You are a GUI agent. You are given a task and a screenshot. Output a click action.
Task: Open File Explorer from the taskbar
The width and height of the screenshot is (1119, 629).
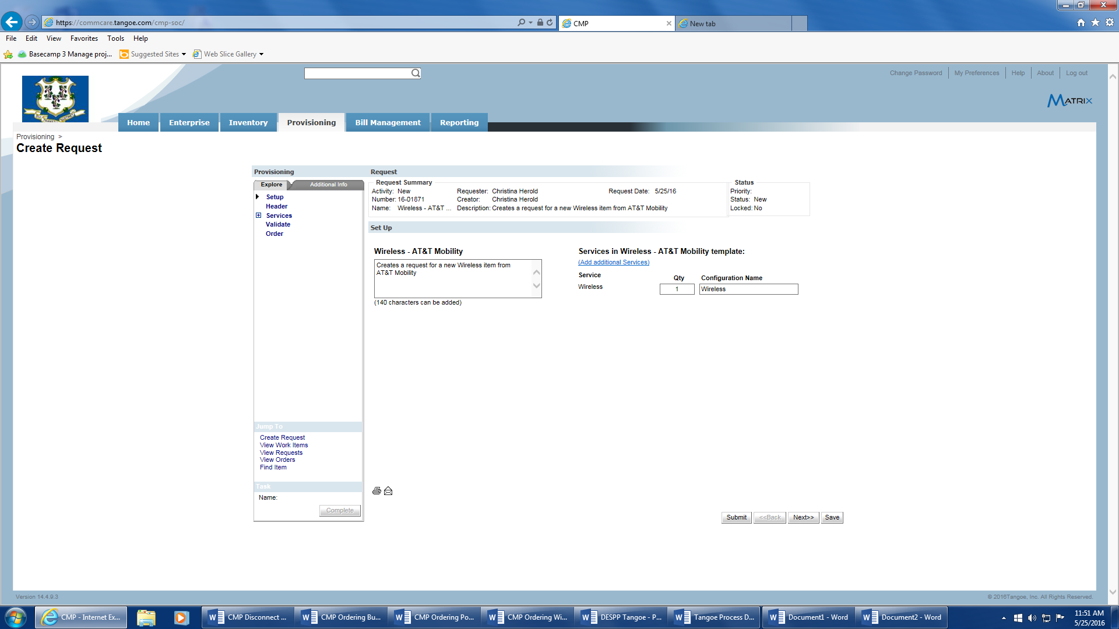[x=146, y=617]
